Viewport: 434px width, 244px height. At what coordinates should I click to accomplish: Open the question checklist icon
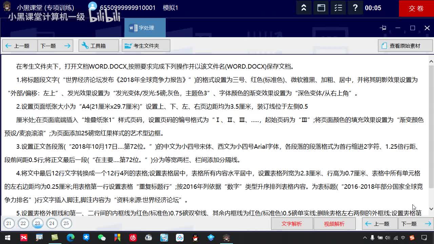338,8
